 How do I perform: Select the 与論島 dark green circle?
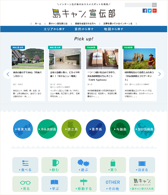pos(120,129)
